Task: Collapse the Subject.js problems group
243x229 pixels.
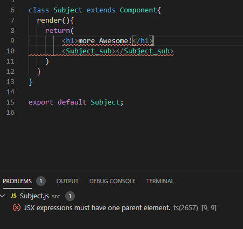Action: click(x=3, y=196)
